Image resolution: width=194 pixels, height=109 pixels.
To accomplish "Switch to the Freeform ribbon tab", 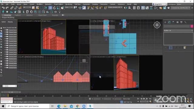I will pyautogui.click(x=18, y=15).
